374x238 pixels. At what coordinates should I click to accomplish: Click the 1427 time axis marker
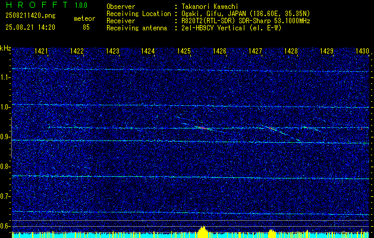click(255, 51)
